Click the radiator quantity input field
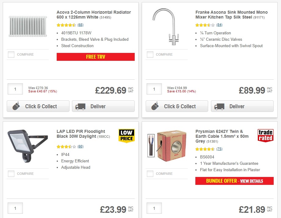 click(x=15, y=89)
